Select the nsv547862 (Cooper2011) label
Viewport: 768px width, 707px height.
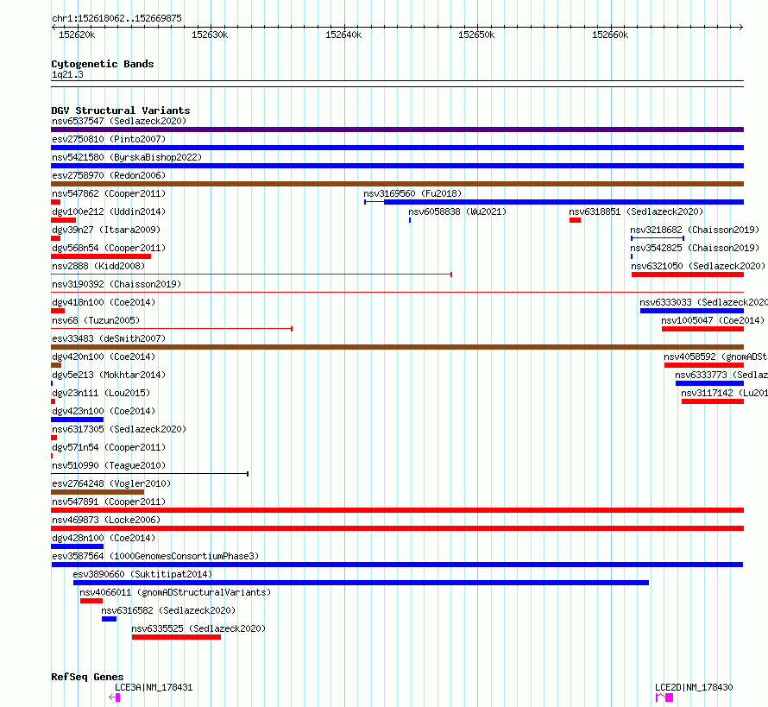pos(109,193)
